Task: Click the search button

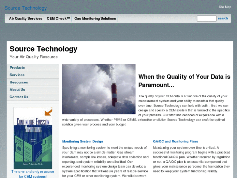Action: point(223,18)
